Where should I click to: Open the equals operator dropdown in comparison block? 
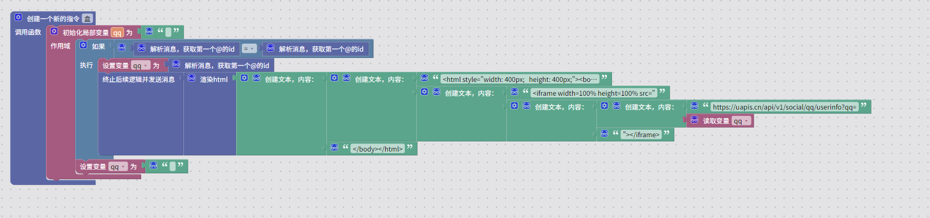point(249,49)
